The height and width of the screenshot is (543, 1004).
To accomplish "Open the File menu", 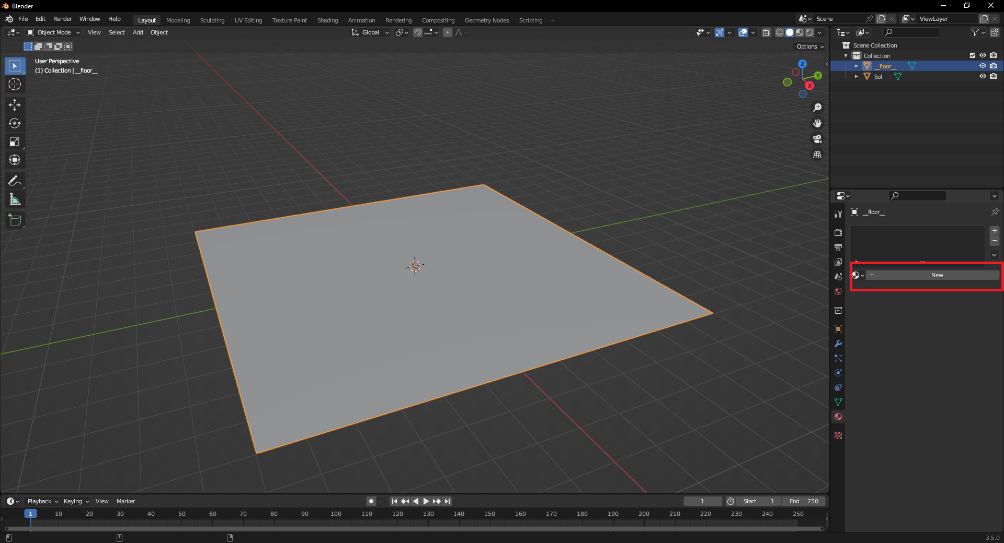I will pos(23,19).
